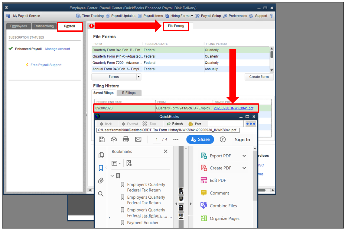Open Payroll Items list
345x230 pixels.
151,16
